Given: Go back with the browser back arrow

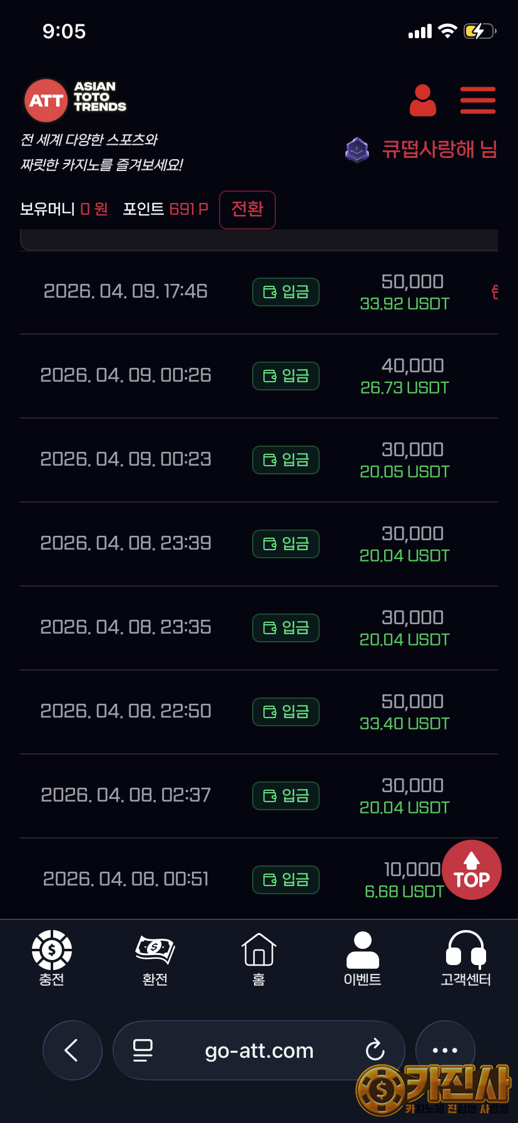Looking at the screenshot, I should (x=72, y=1050).
